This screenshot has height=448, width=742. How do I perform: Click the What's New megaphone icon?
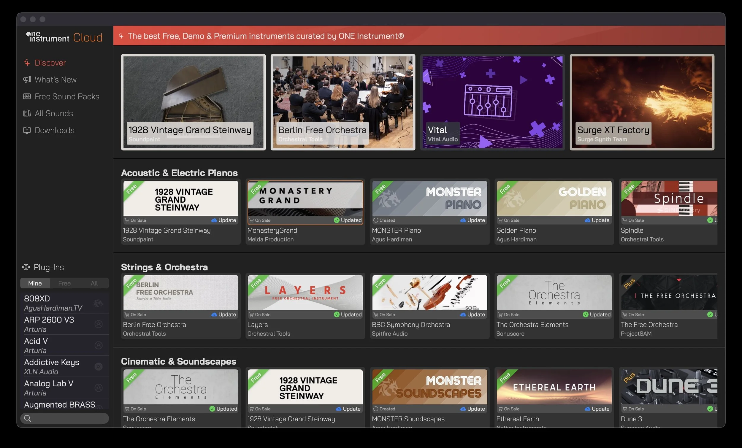coord(27,80)
